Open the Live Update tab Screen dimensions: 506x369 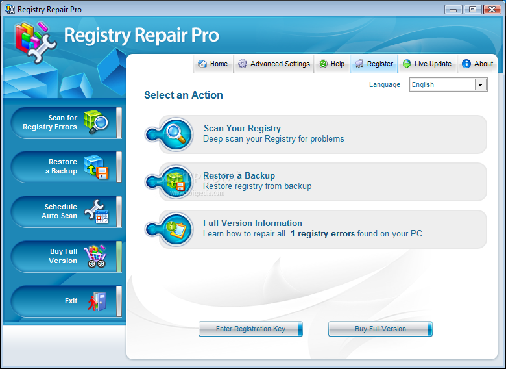point(428,64)
